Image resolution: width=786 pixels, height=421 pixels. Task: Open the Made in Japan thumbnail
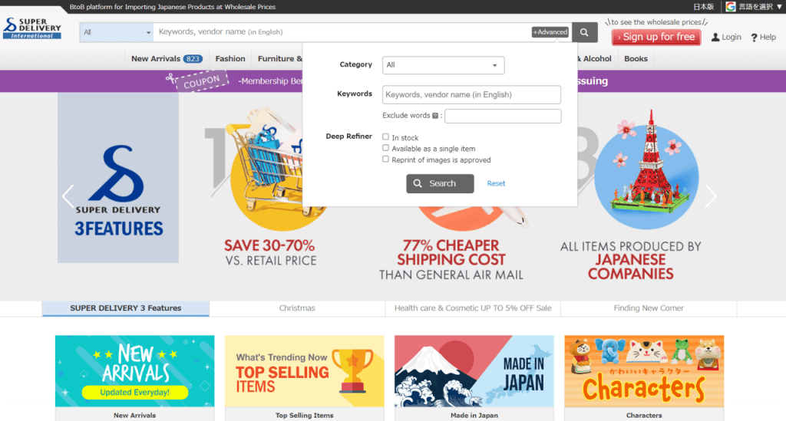[x=474, y=378]
